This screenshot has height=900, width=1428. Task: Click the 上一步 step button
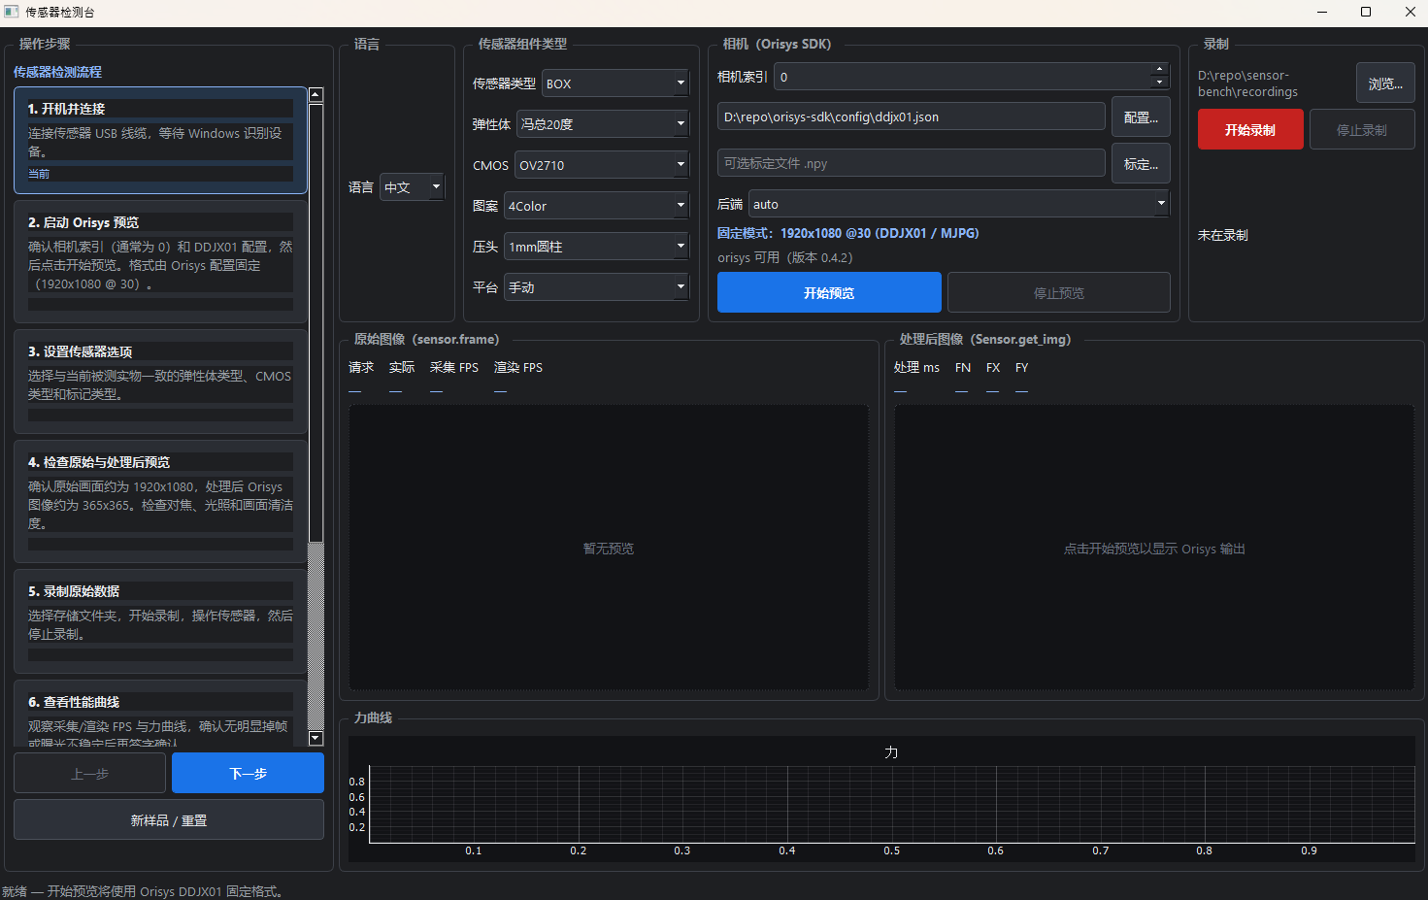coord(89,773)
